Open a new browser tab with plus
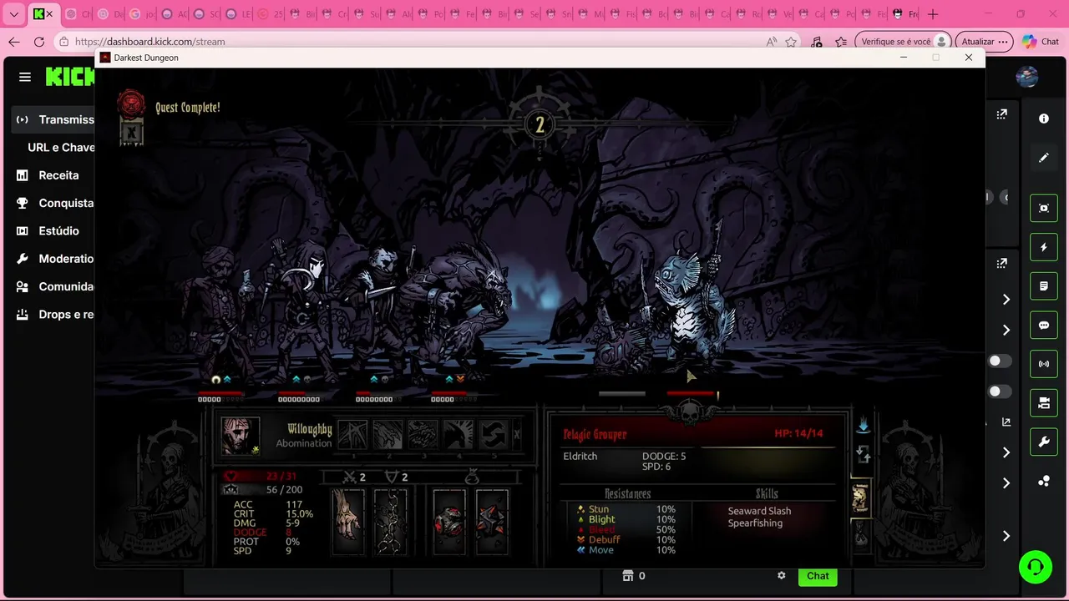Image resolution: width=1069 pixels, height=601 pixels. coord(933,14)
